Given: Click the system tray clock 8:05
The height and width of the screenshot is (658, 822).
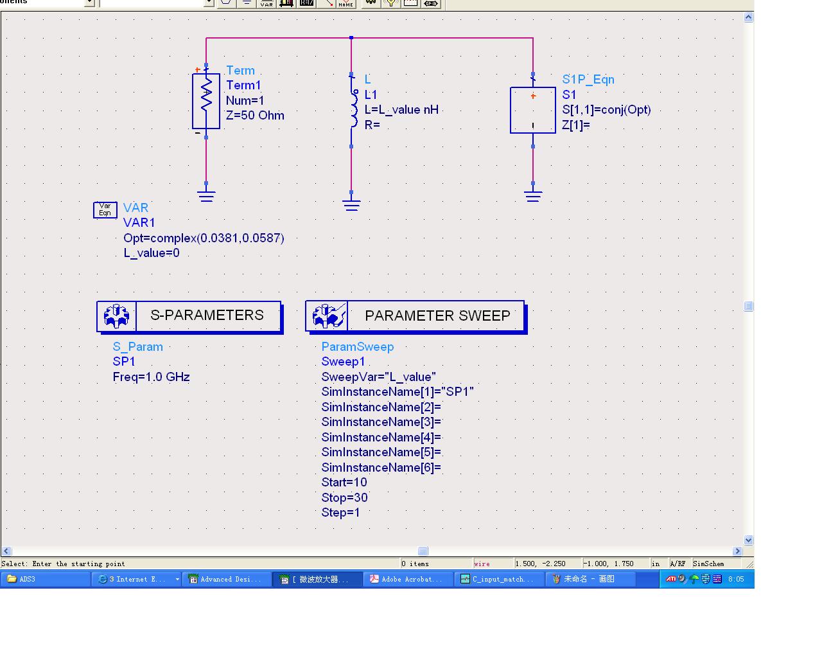Looking at the screenshot, I should [x=736, y=579].
